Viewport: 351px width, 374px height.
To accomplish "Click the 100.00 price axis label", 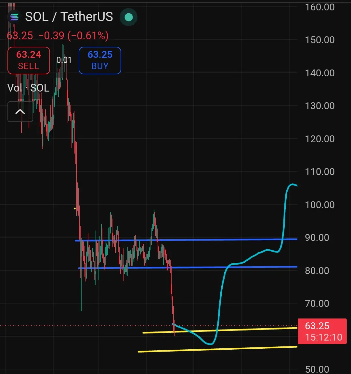I will click(320, 205).
